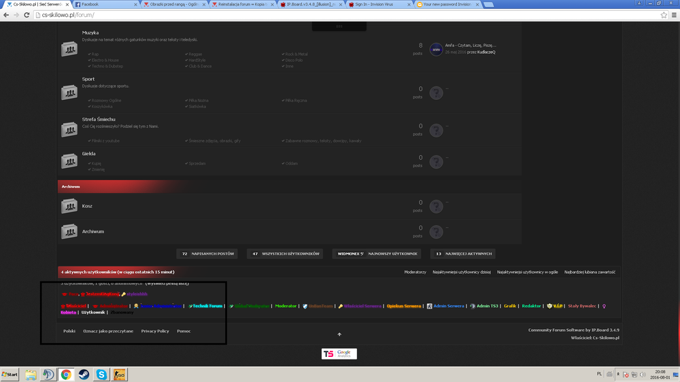This screenshot has height=382, width=680.
Task: Switch to the Sign In - Invision Virus tab
Action: tap(377, 4)
